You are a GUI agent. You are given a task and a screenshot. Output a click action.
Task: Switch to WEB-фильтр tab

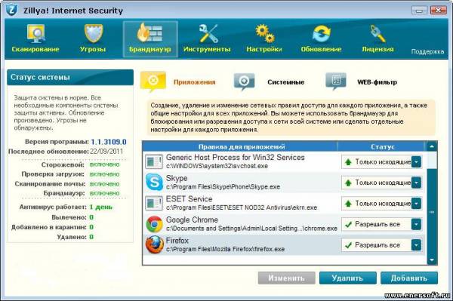click(x=377, y=82)
